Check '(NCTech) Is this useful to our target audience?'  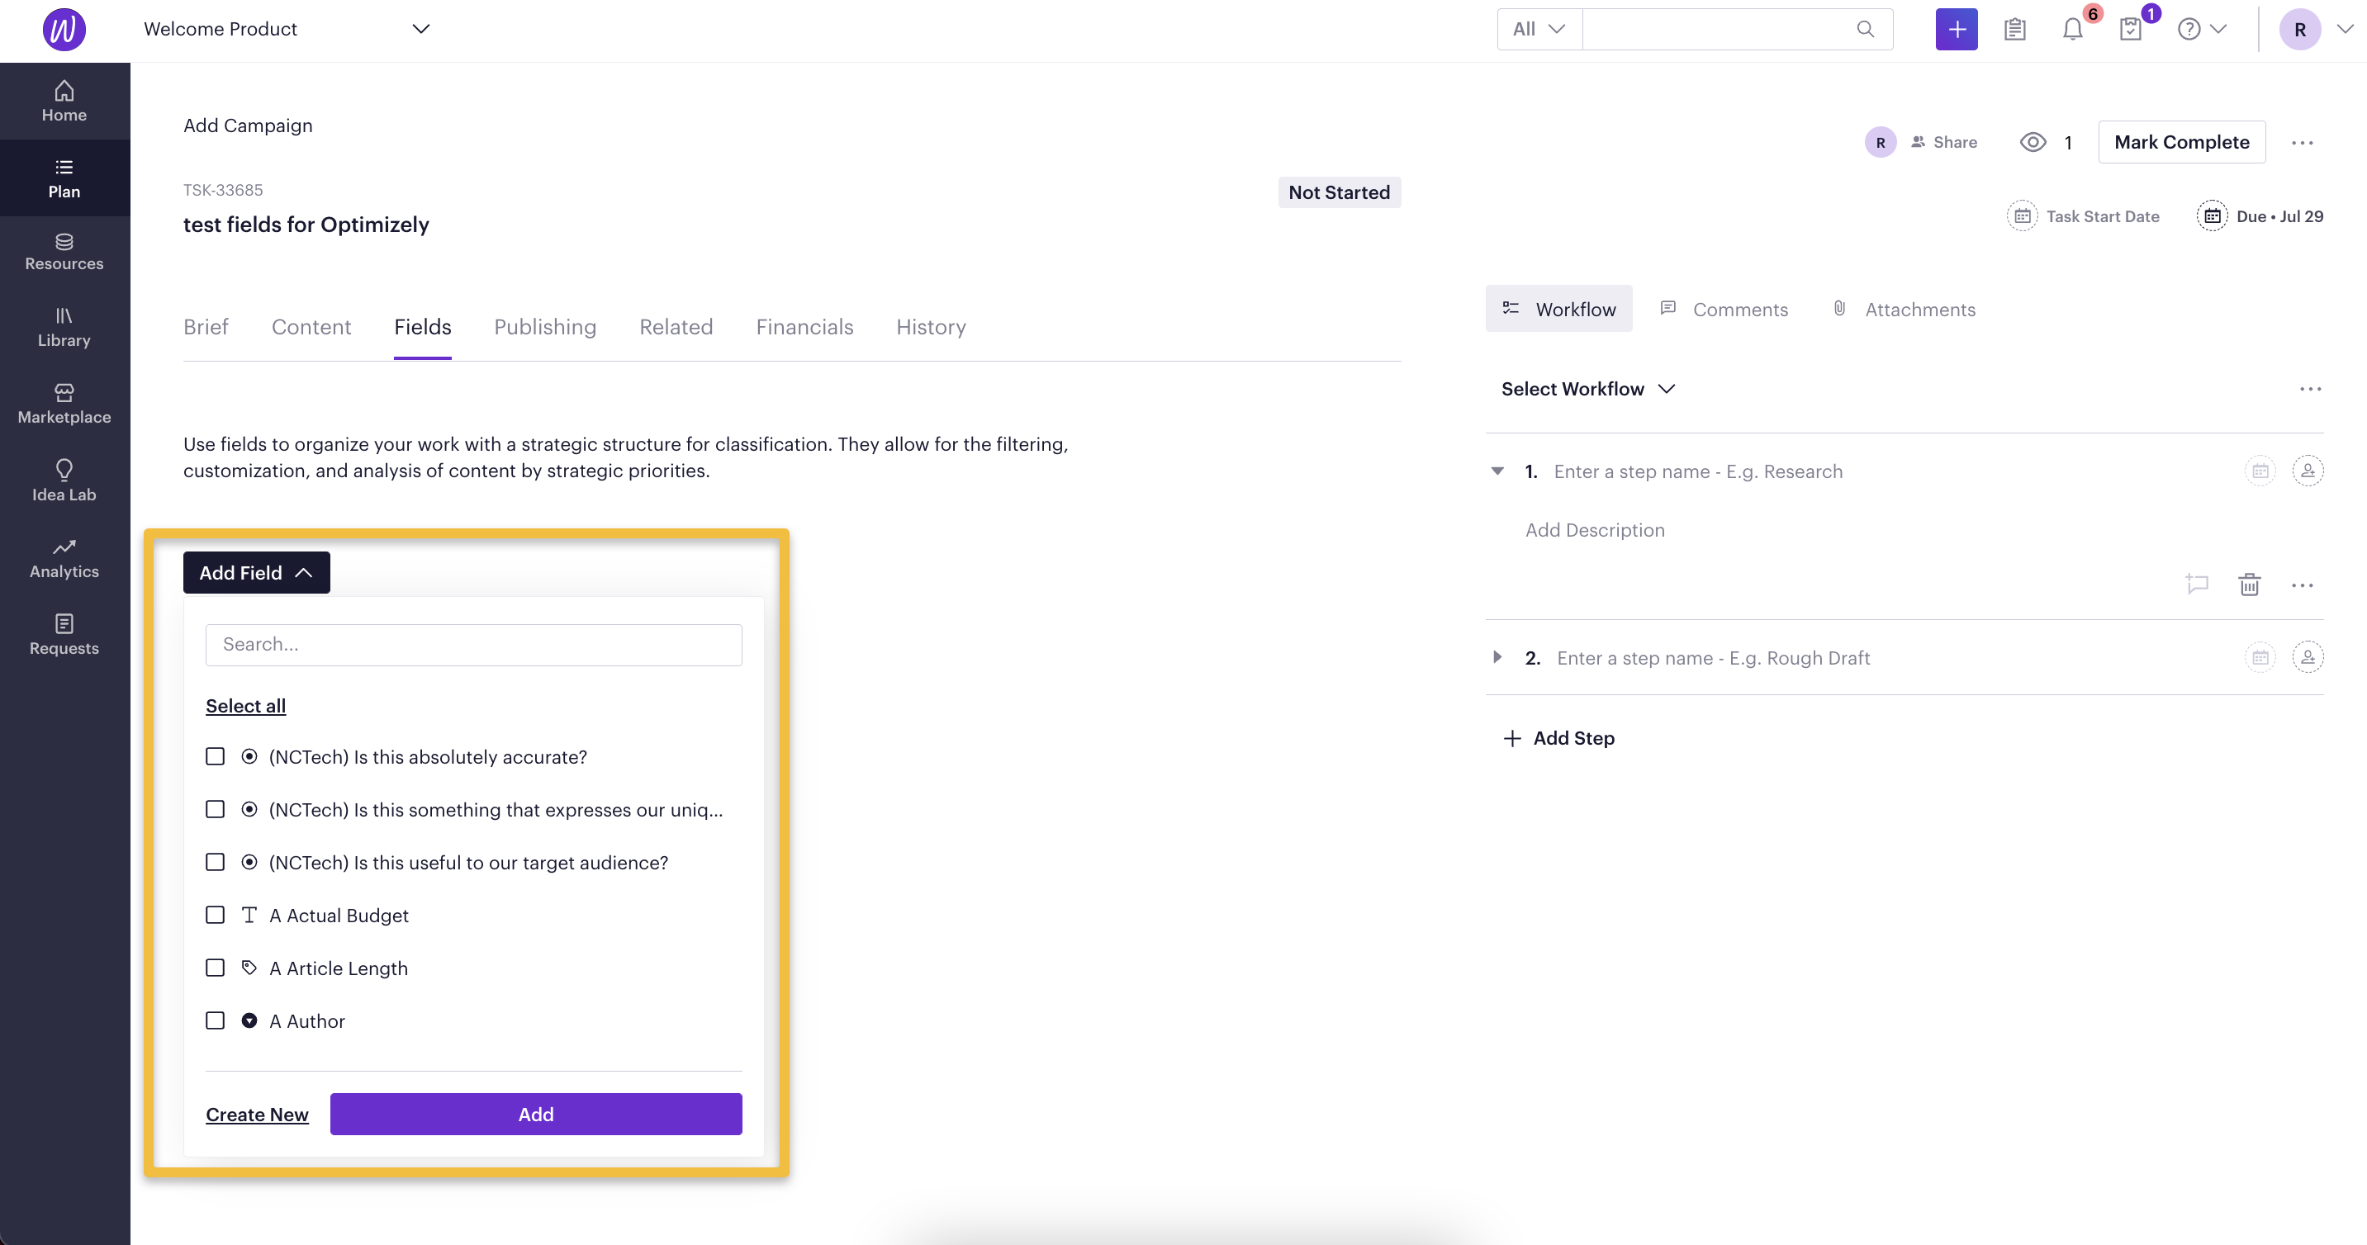(x=215, y=862)
